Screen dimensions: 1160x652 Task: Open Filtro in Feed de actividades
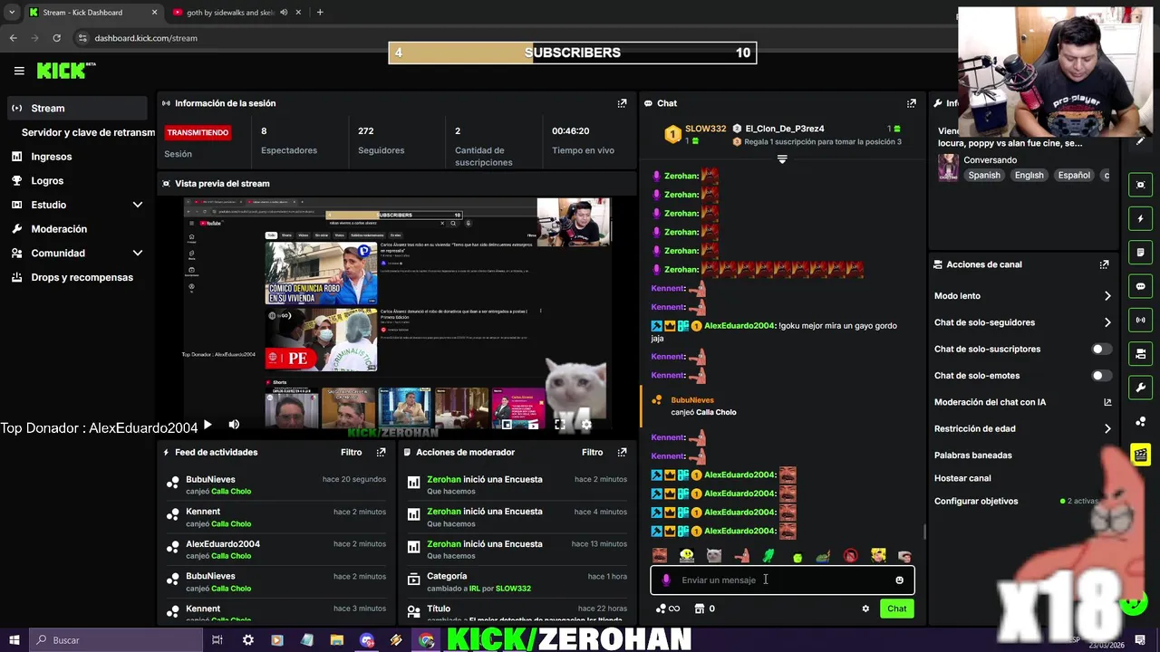point(351,452)
